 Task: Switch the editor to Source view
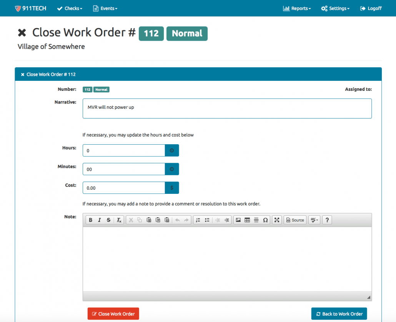click(295, 220)
